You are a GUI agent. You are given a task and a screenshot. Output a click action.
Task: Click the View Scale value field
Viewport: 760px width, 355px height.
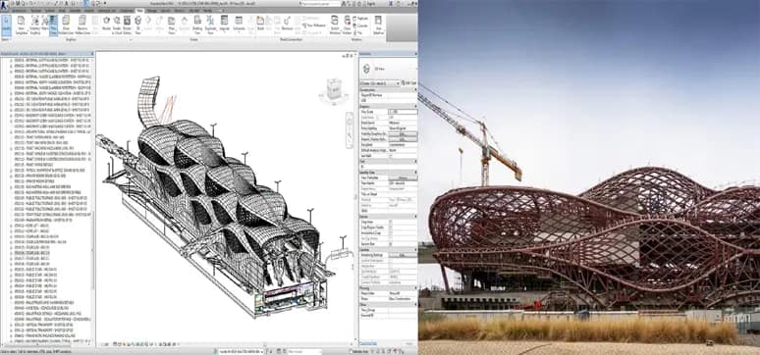402,112
